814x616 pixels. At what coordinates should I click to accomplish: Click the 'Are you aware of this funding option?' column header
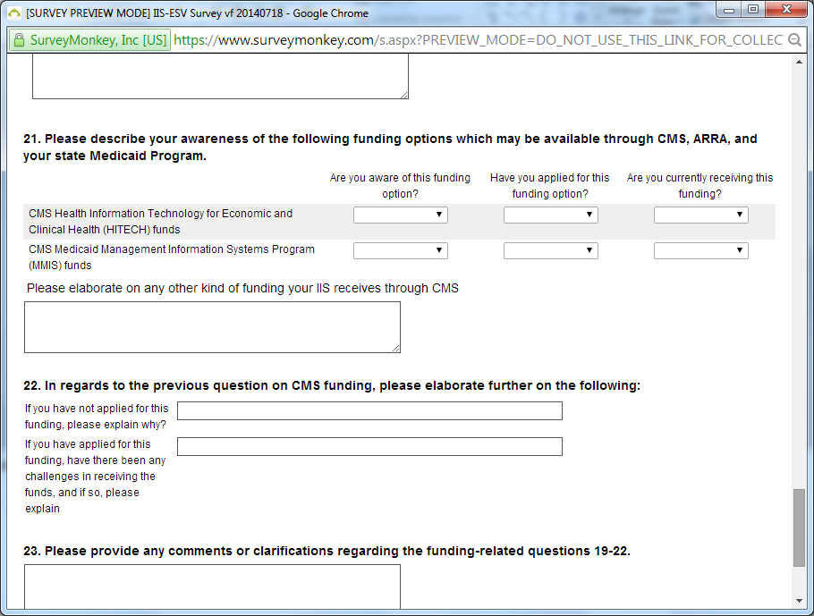click(x=400, y=186)
